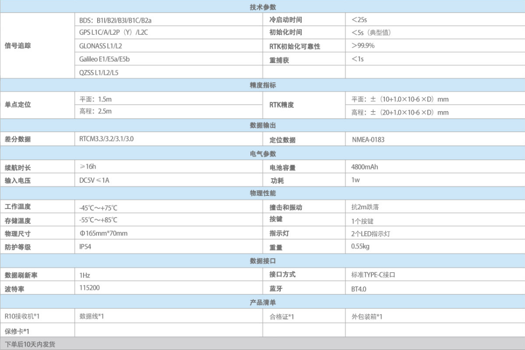Click the 技术参数 section header
The height and width of the screenshot is (350, 525).
pos(262,7)
